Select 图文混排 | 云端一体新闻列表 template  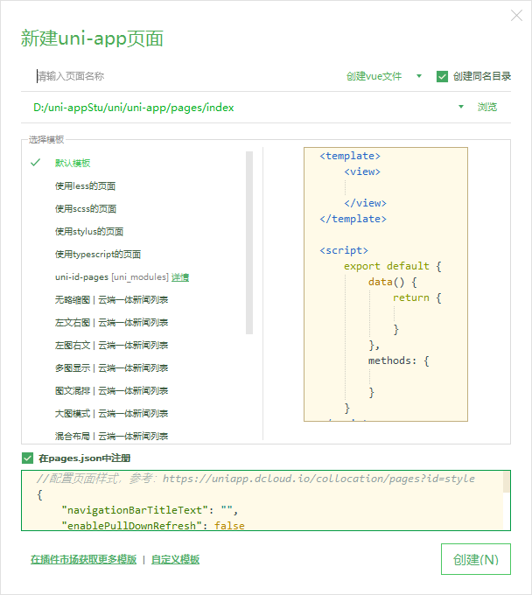(111, 391)
